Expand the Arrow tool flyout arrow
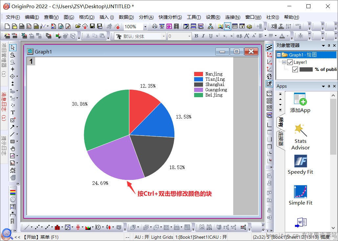Screen dimensions: 338x241 click(17, 127)
